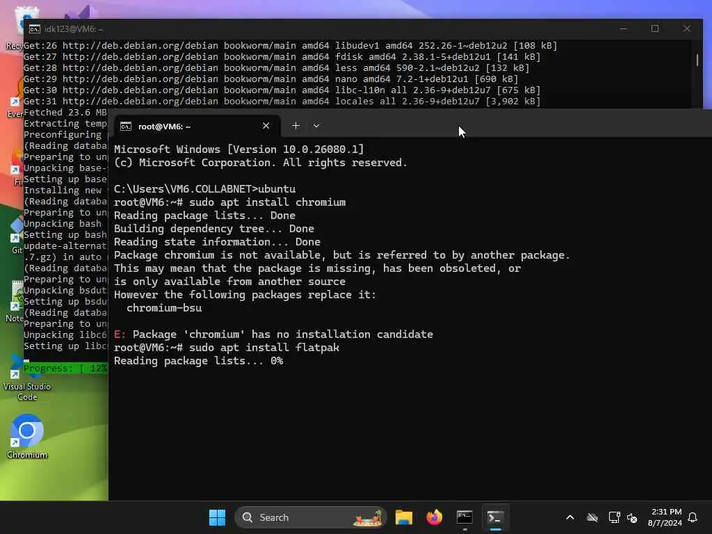Click Search highlight beach image in taskbar
712x534 pixels.
[x=369, y=517]
